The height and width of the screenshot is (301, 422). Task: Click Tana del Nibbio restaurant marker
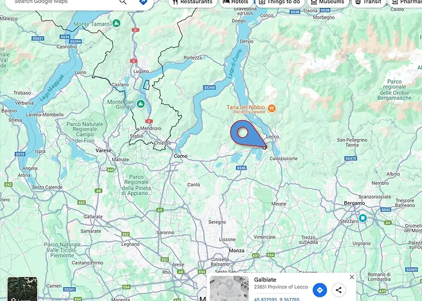click(272, 108)
